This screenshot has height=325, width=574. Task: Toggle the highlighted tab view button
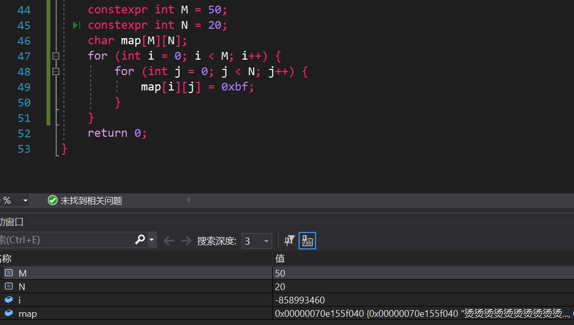pos(307,240)
